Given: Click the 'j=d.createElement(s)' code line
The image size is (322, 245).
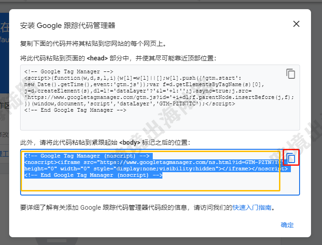Looking at the screenshot, I should [138, 91].
